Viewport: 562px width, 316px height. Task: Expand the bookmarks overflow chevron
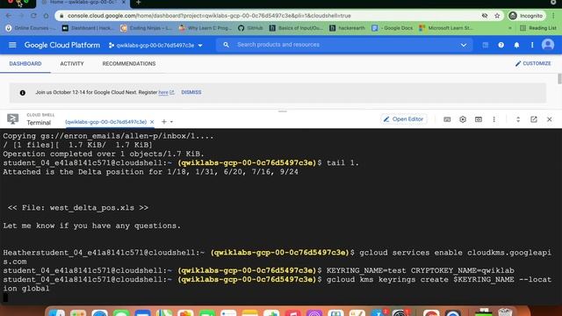[510, 28]
